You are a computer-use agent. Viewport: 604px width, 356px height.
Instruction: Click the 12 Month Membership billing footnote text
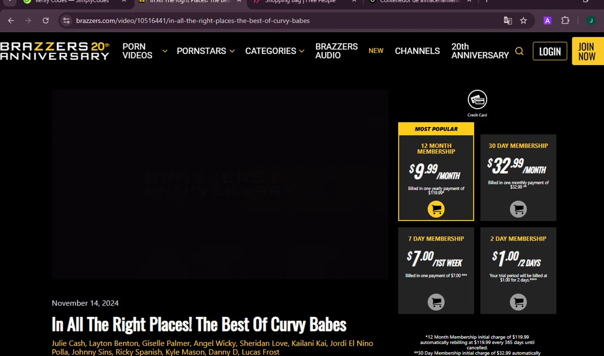(x=477, y=342)
